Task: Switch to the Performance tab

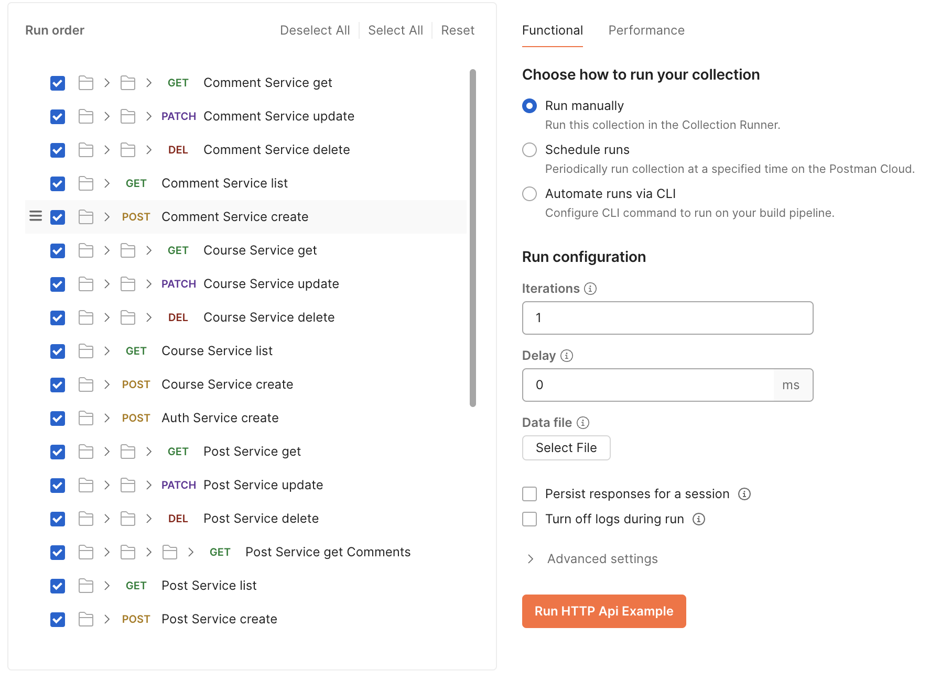Action: click(646, 30)
